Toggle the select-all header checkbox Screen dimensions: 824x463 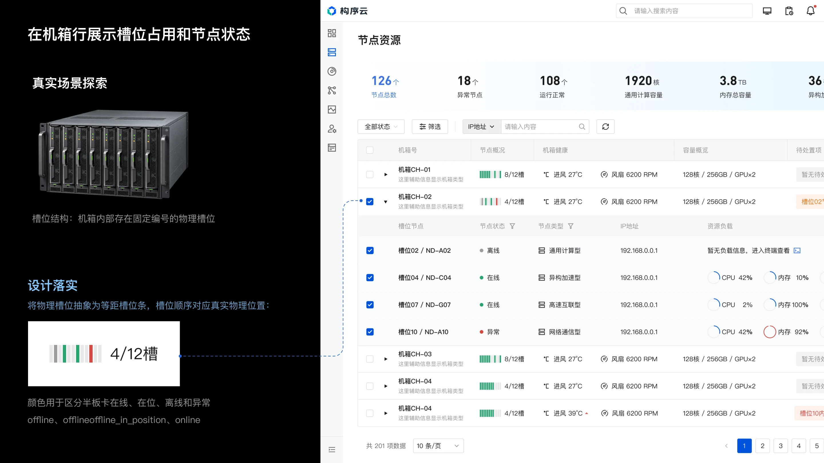pyautogui.click(x=370, y=150)
